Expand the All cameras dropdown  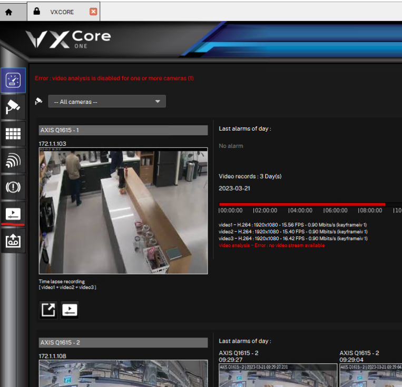107,102
